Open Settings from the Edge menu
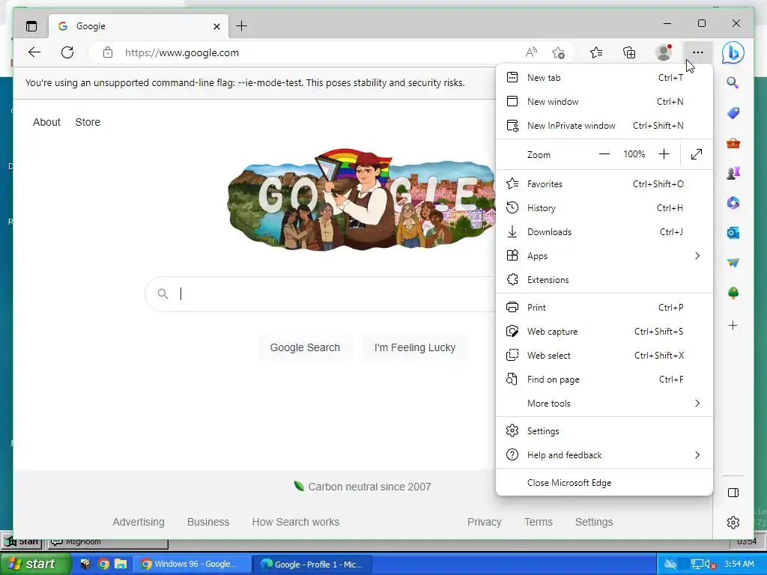This screenshot has height=575, width=767. [x=604, y=431]
